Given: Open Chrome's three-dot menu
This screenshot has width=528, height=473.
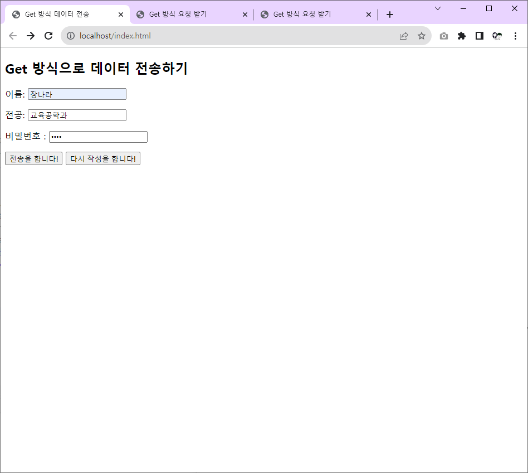Looking at the screenshot, I should [x=515, y=36].
